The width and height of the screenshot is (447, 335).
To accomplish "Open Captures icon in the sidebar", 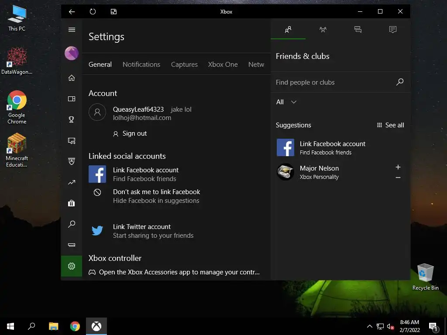I will pos(72,141).
